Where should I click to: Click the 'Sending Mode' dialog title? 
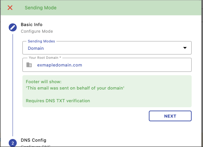click(41, 8)
